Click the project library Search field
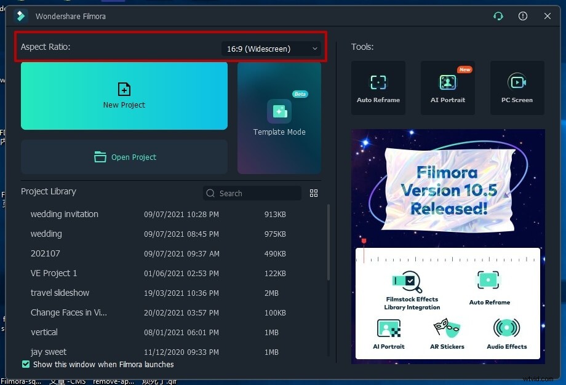This screenshot has height=385, width=566. (252, 193)
